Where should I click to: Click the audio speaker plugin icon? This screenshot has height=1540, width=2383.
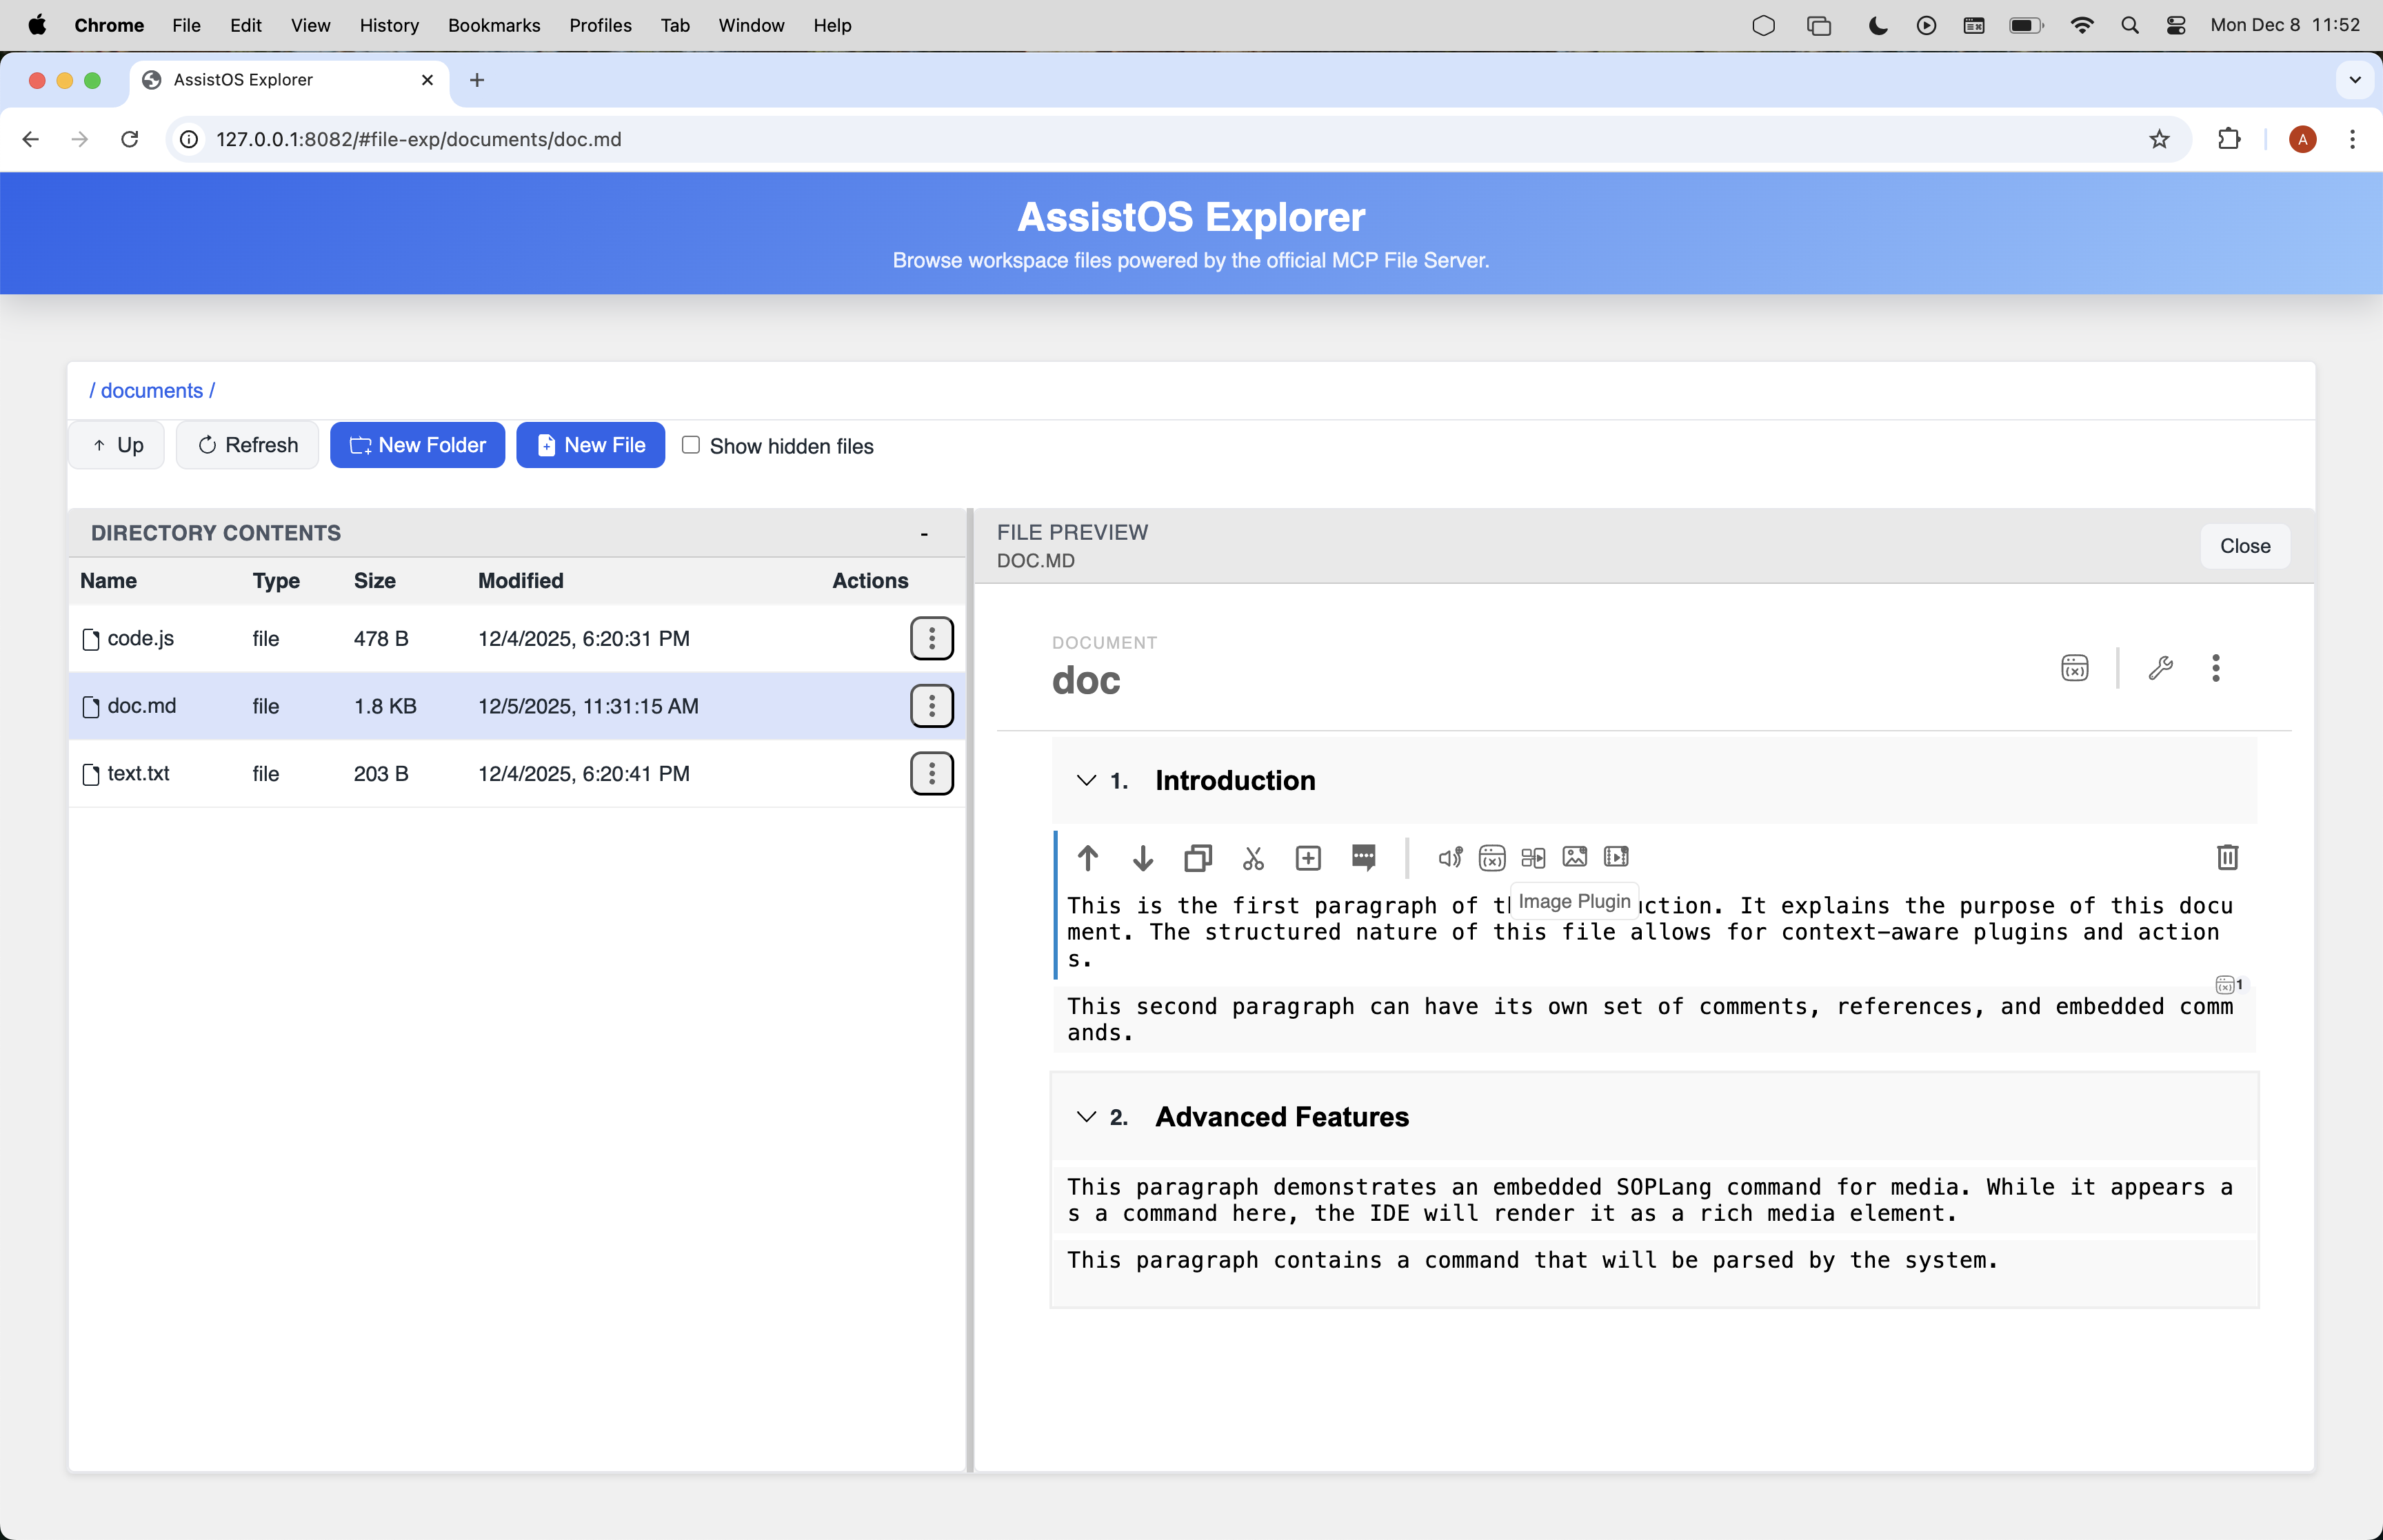(x=1449, y=857)
